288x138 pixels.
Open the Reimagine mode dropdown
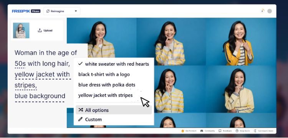62,11
